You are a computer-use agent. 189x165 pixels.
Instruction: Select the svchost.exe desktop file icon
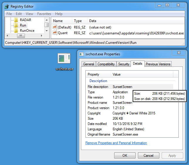pyautogui.click(x=64, y=58)
